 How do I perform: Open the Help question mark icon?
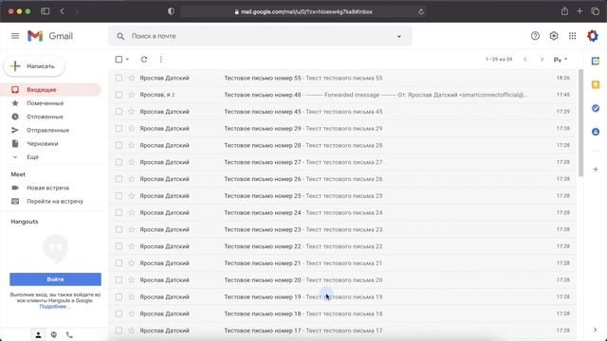535,36
